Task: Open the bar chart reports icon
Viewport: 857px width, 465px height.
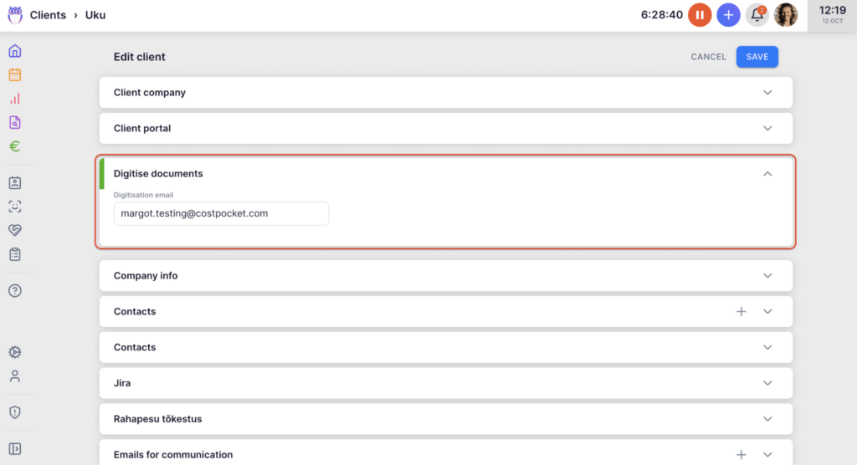Action: point(15,99)
